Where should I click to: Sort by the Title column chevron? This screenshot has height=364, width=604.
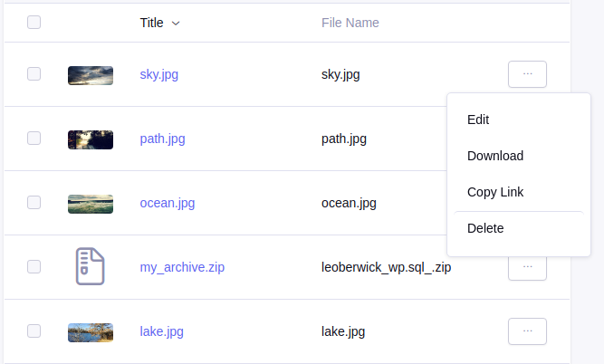point(176,24)
